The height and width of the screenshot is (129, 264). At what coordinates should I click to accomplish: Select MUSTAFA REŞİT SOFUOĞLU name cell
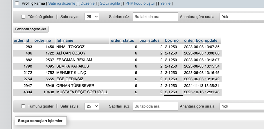coord(82,92)
